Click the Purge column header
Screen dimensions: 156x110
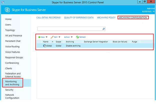pos(134,42)
